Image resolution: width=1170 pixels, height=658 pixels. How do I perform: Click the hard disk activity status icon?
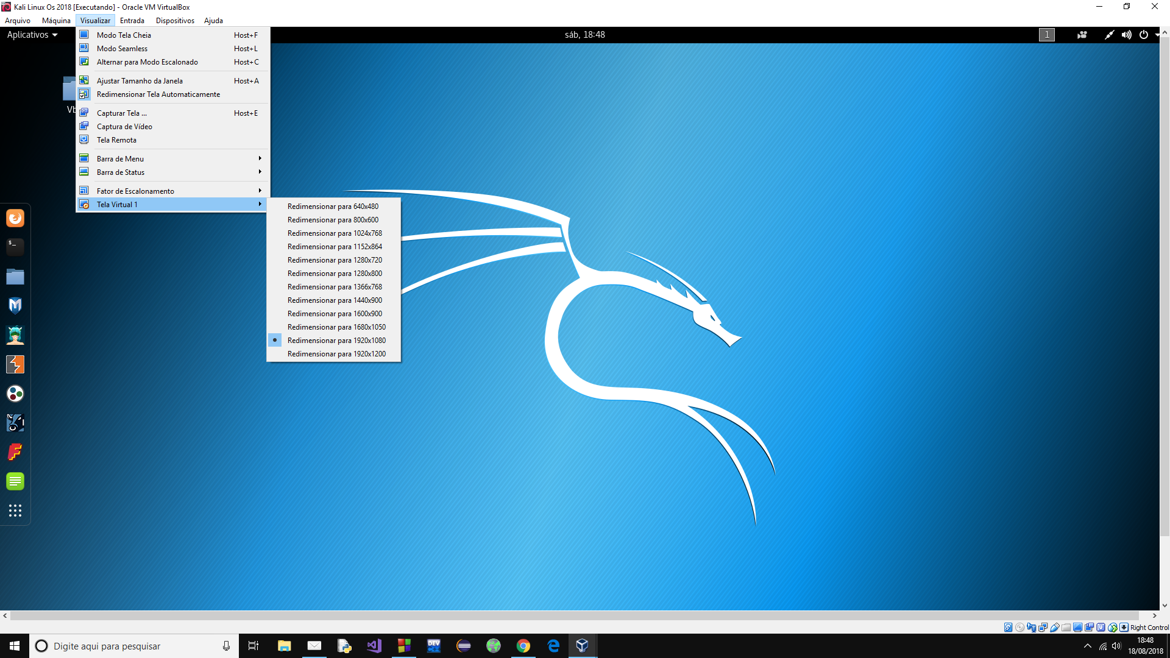(1009, 628)
